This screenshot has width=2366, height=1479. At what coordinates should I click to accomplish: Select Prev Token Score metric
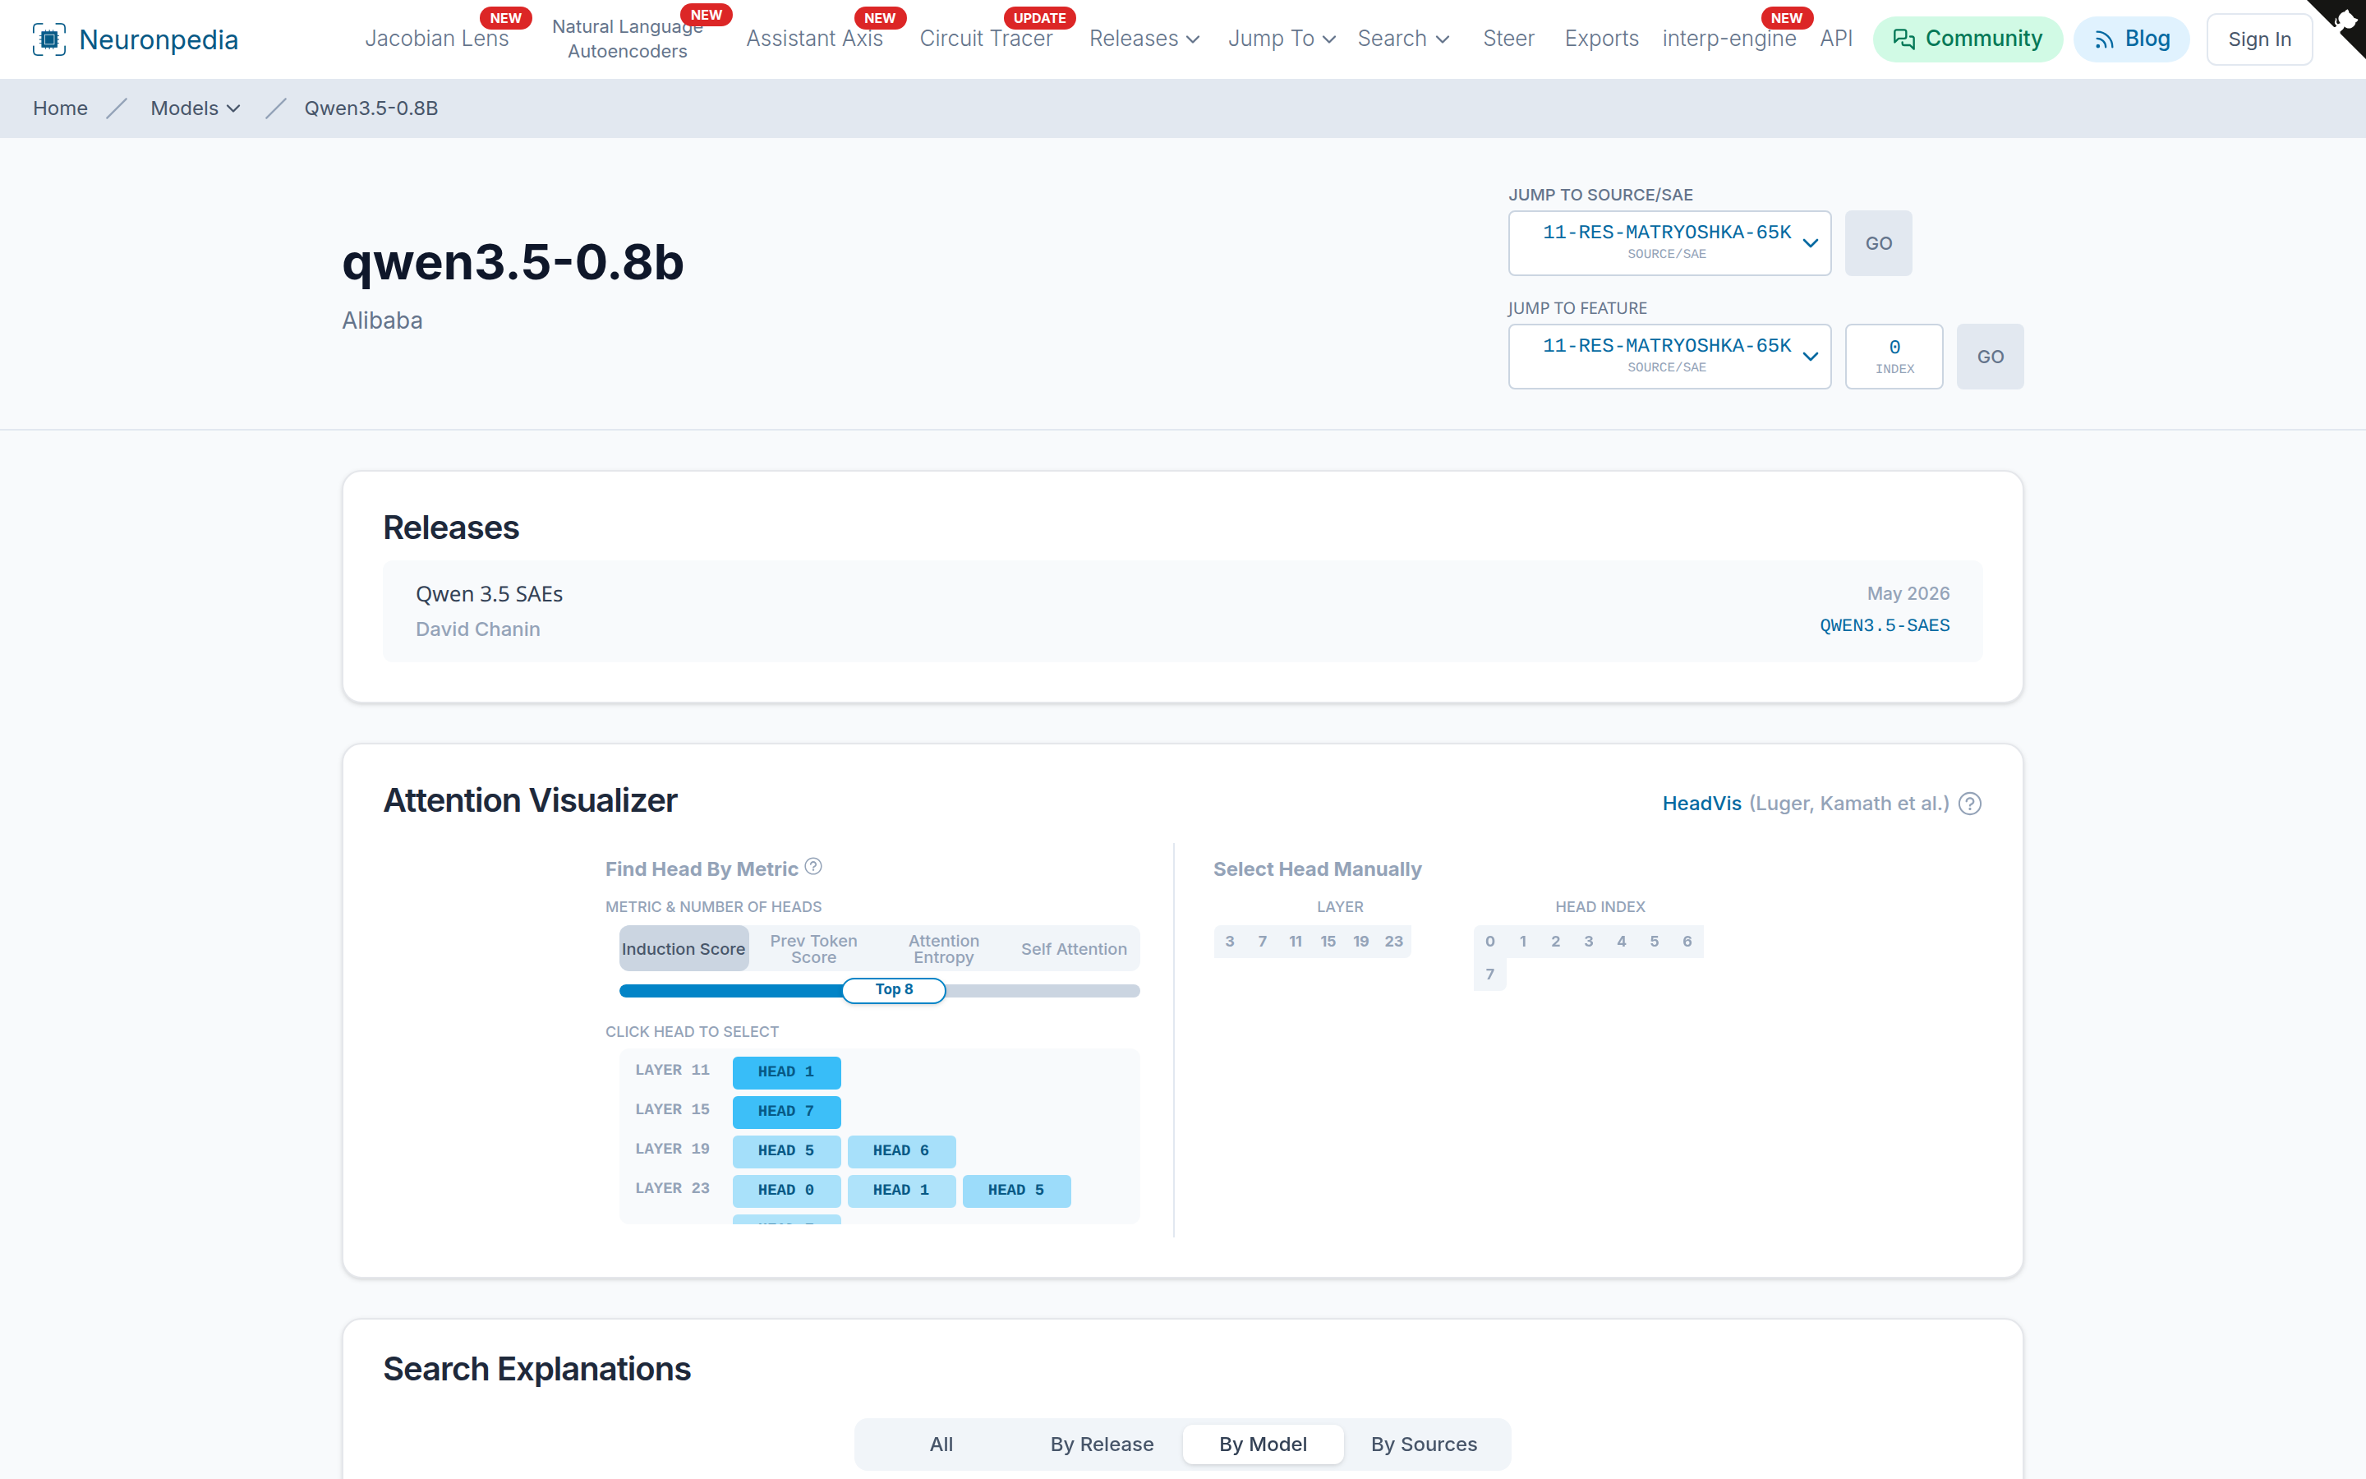click(x=813, y=949)
